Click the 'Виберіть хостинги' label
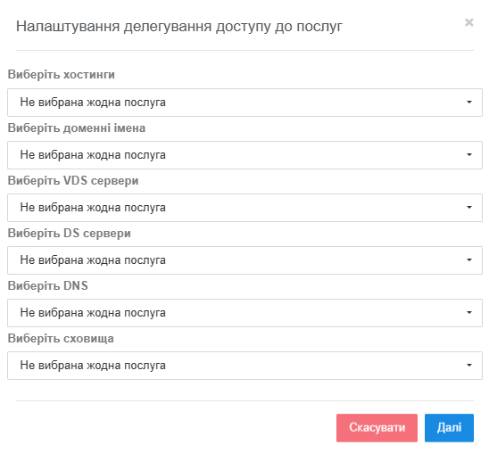The height and width of the screenshot is (453, 489). click(61, 75)
